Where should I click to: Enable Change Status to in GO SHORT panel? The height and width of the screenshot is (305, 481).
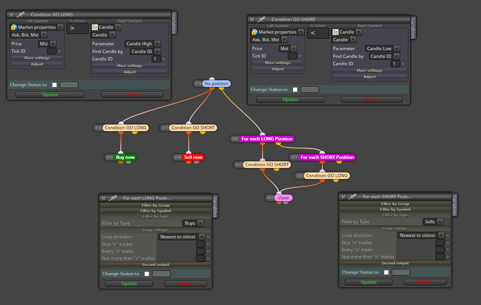(295, 90)
